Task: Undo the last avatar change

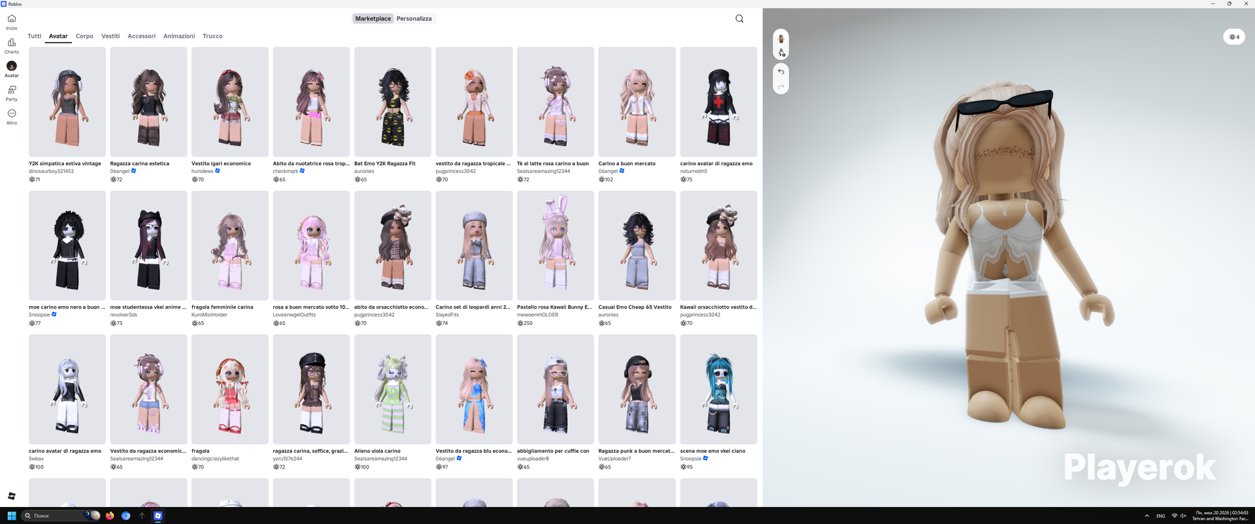Action: tap(781, 72)
